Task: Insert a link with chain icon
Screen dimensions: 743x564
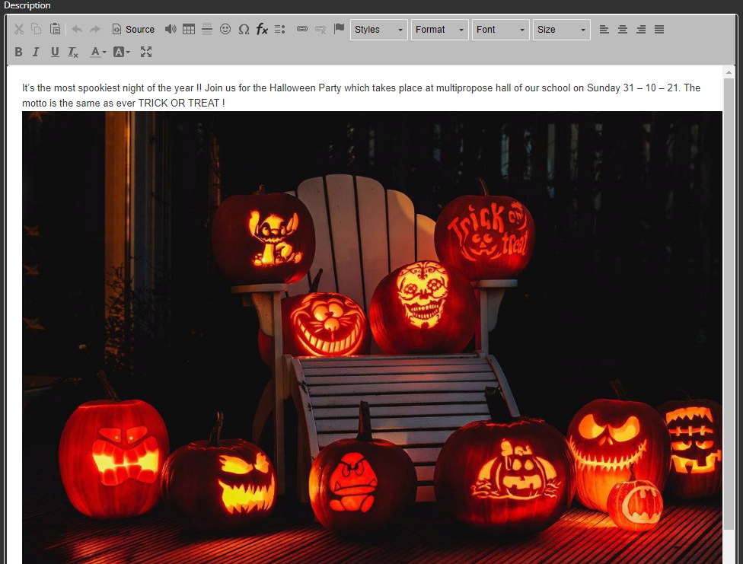Action: 301,30
